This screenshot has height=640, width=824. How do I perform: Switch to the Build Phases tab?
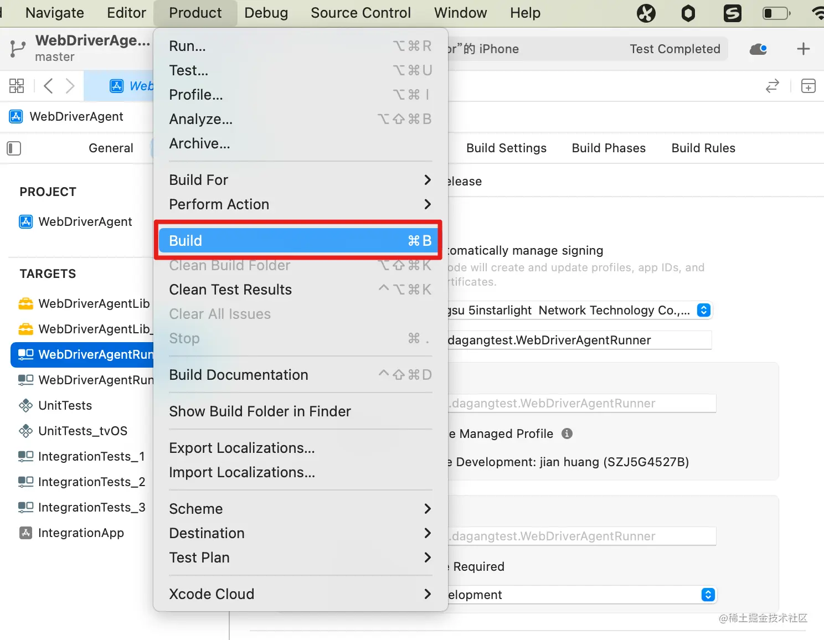(609, 148)
